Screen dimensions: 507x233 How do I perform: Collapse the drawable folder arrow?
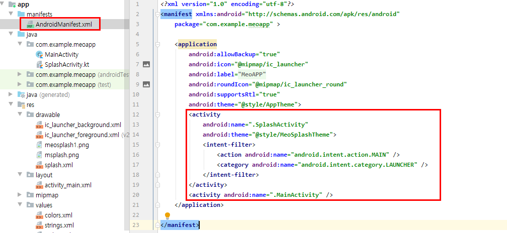tap(20, 114)
